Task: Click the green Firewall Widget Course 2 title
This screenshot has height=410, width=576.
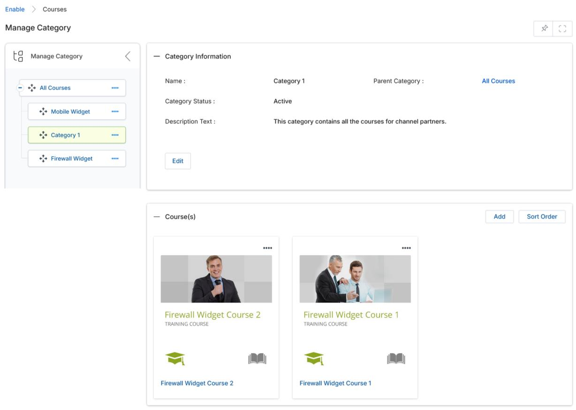Action: (x=212, y=315)
